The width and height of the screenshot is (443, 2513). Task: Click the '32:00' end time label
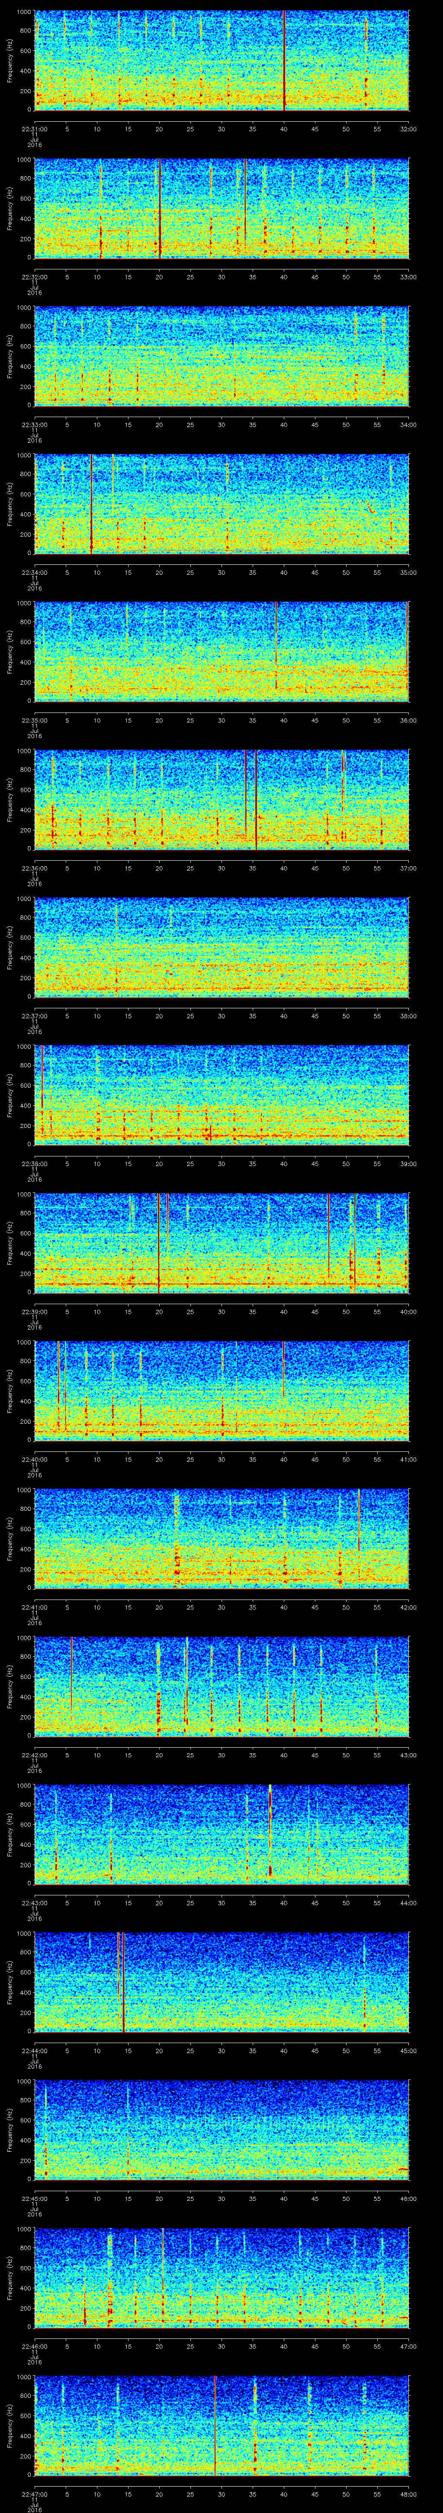tap(408, 129)
